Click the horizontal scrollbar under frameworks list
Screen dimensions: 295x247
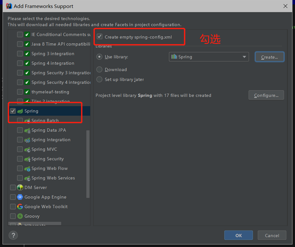pos(35,223)
